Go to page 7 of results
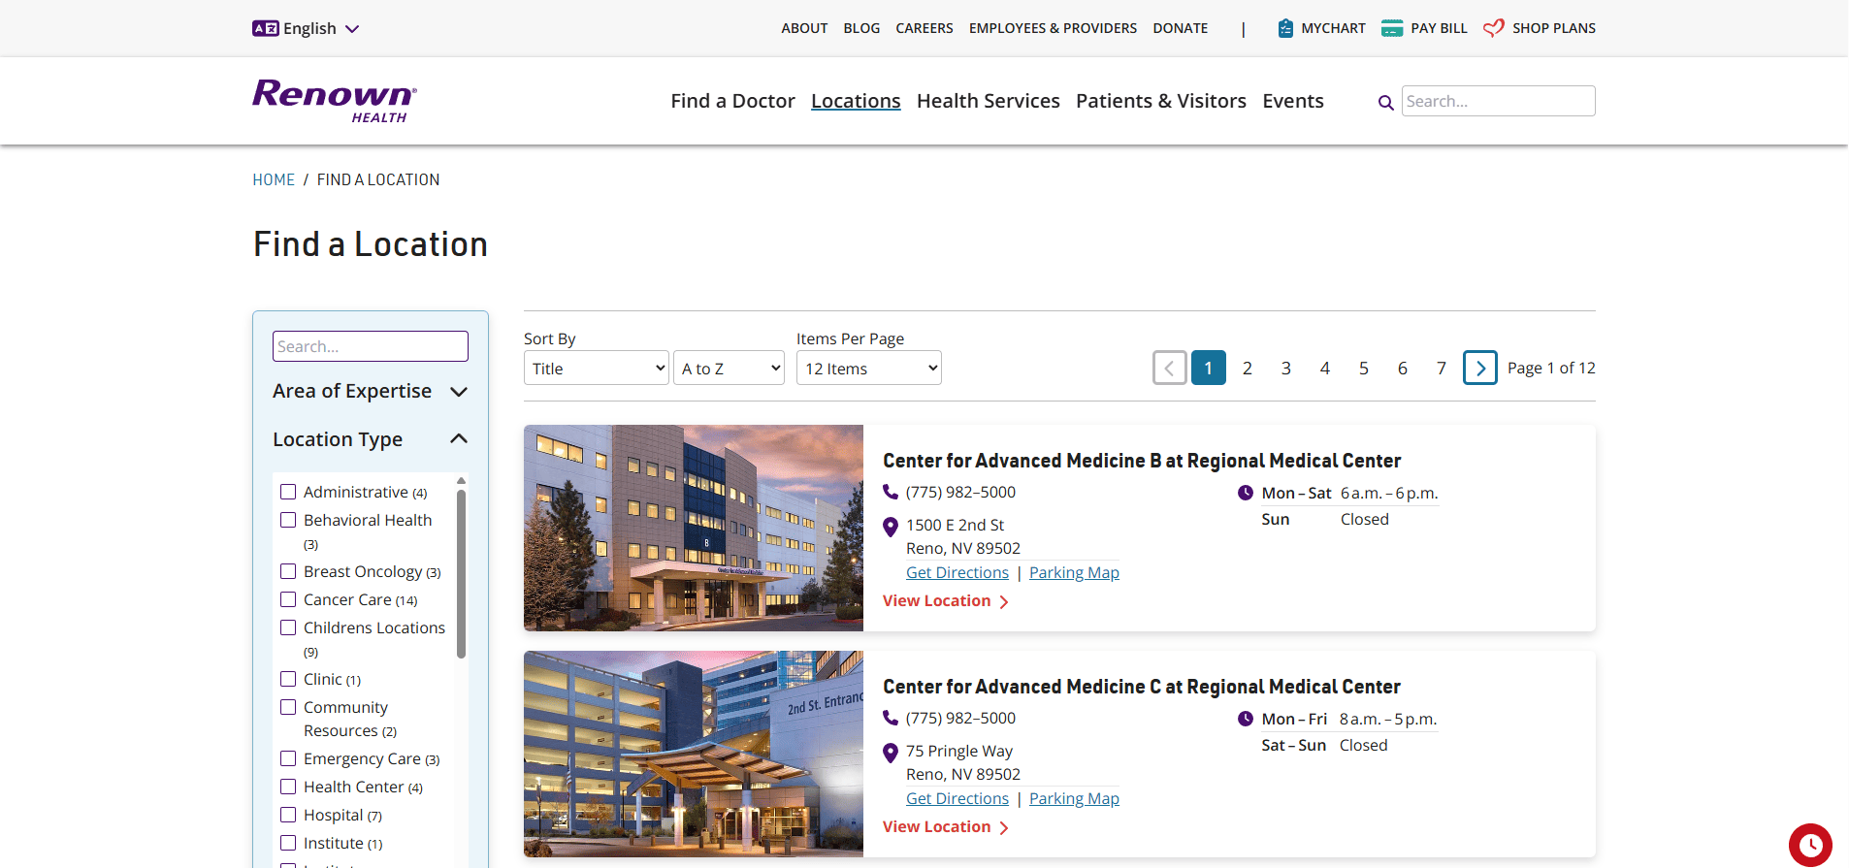Image resolution: width=1849 pixels, height=868 pixels. coord(1442,369)
